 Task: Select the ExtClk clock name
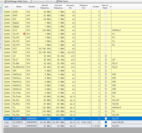coord(15,12)
